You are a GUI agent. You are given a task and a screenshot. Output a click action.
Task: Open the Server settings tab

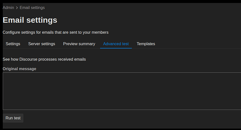click(42, 44)
